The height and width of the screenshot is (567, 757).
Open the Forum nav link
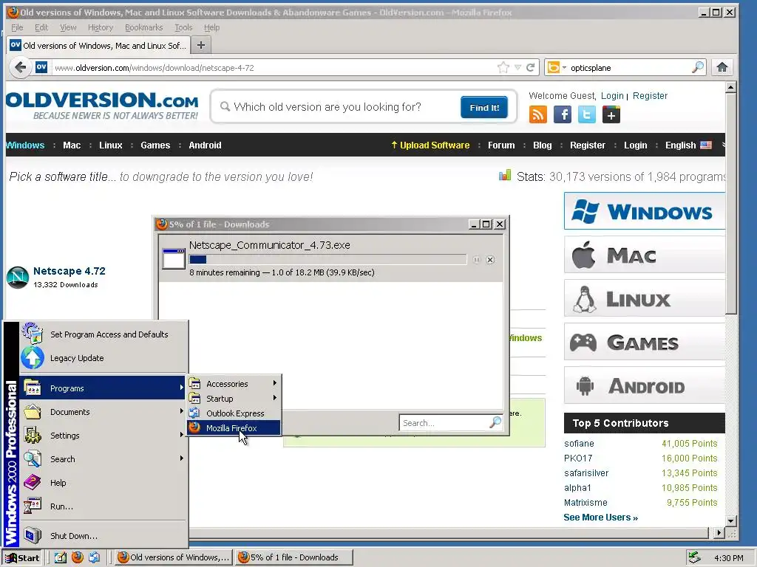[x=501, y=145]
